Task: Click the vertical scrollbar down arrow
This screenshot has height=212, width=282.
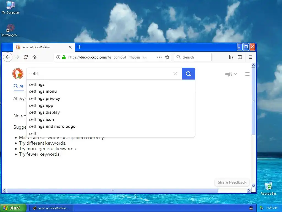Action: coord(253,185)
